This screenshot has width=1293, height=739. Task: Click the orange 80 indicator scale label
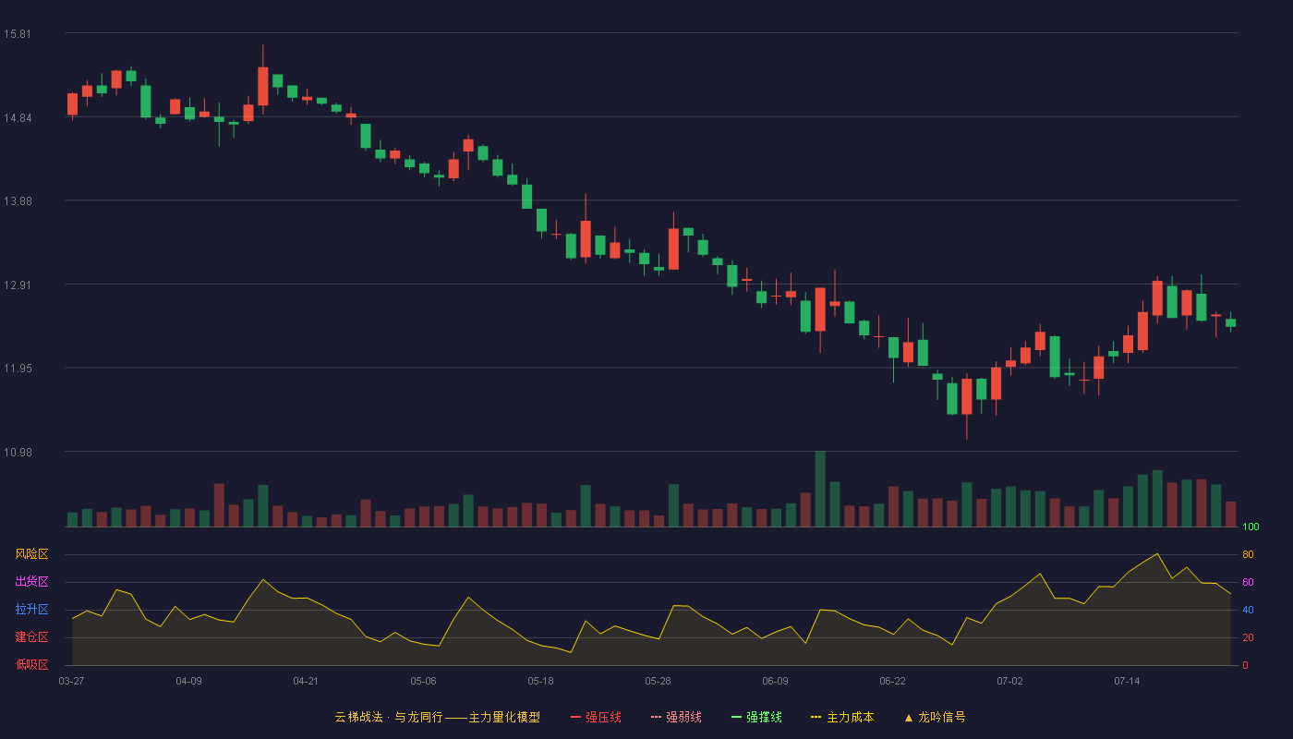(x=1248, y=554)
